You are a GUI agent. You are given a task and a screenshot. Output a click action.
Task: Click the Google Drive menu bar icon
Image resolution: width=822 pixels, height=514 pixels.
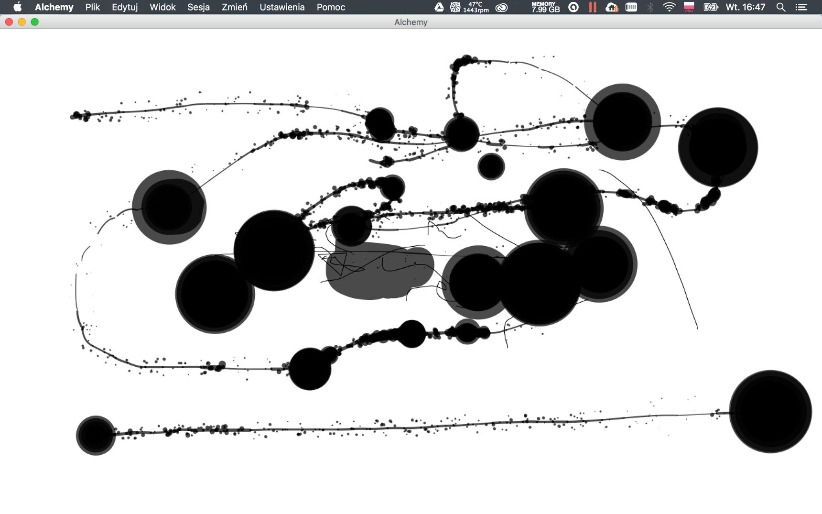(439, 7)
